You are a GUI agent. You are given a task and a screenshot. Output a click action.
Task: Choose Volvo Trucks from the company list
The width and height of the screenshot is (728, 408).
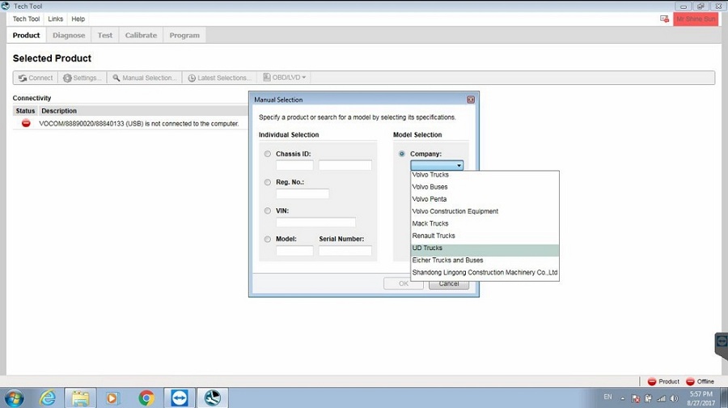click(x=430, y=175)
